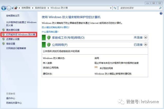Open 防火墙如何帮助保护计算机? help link

coord(55,27)
